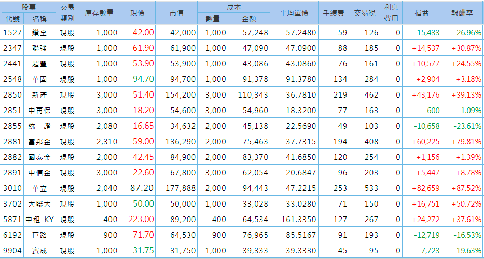Select stock name 寶成

pos(39,251)
